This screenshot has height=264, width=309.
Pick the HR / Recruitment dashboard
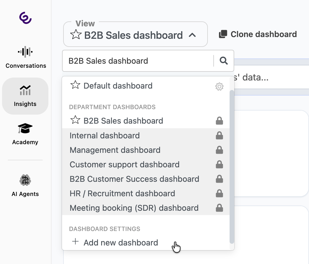[x=122, y=193]
